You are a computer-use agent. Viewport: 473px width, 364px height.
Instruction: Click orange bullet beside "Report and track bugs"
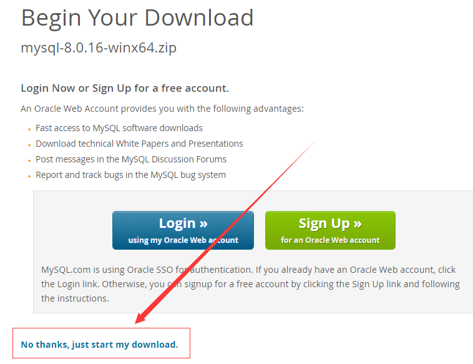tap(29, 176)
